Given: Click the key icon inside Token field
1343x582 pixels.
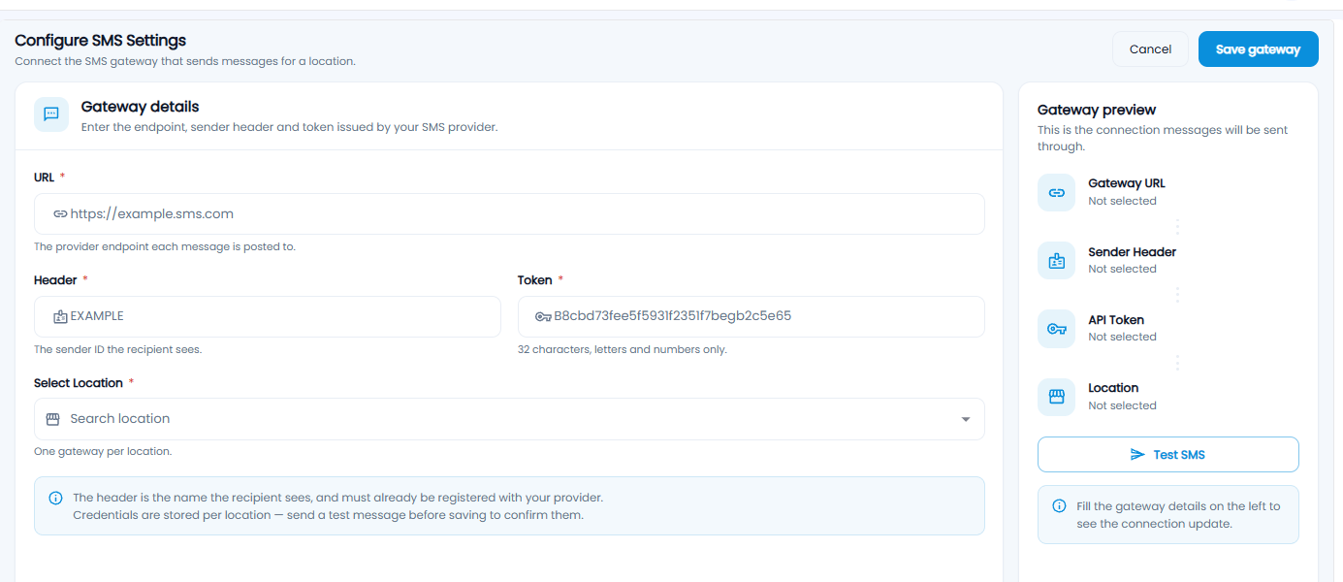Looking at the screenshot, I should tap(544, 316).
